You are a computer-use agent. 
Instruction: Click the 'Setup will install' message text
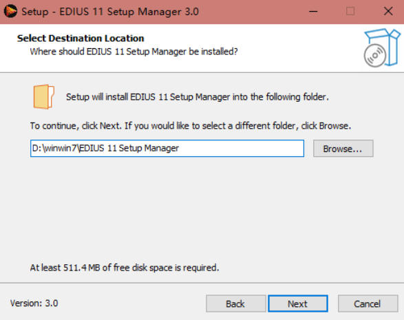point(198,97)
